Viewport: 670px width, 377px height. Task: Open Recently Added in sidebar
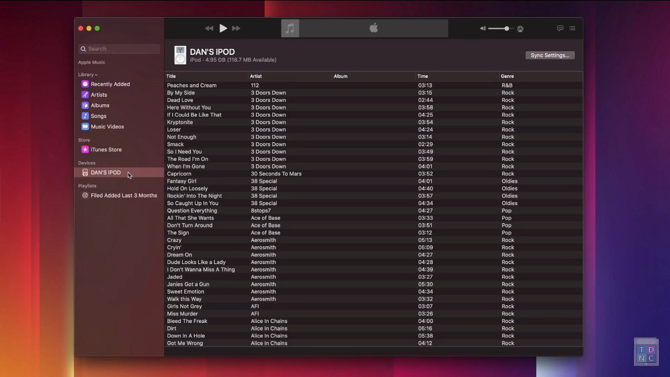[x=110, y=84]
